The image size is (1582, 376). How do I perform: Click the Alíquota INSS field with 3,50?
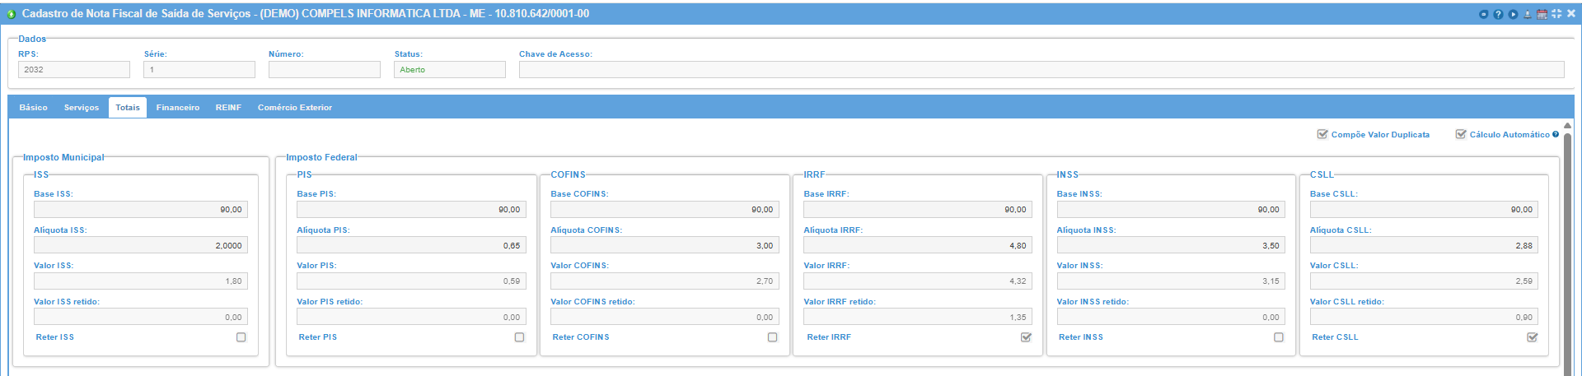click(x=1171, y=245)
